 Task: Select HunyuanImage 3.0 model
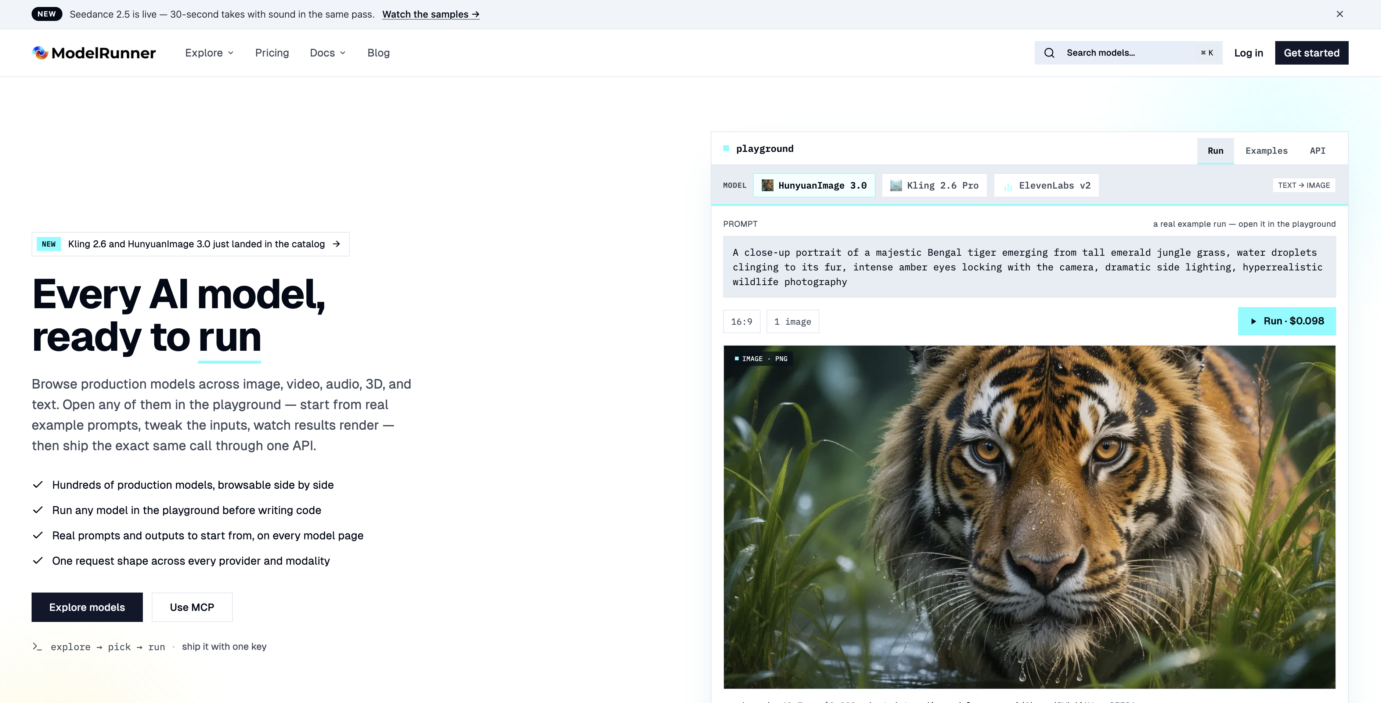814,185
